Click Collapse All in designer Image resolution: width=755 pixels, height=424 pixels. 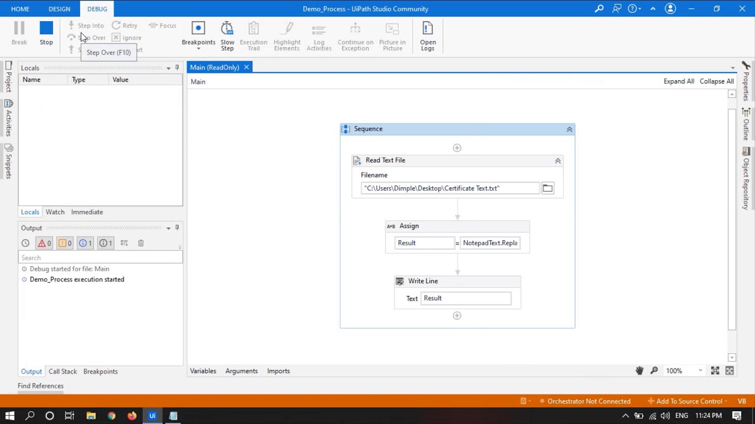pos(717,81)
